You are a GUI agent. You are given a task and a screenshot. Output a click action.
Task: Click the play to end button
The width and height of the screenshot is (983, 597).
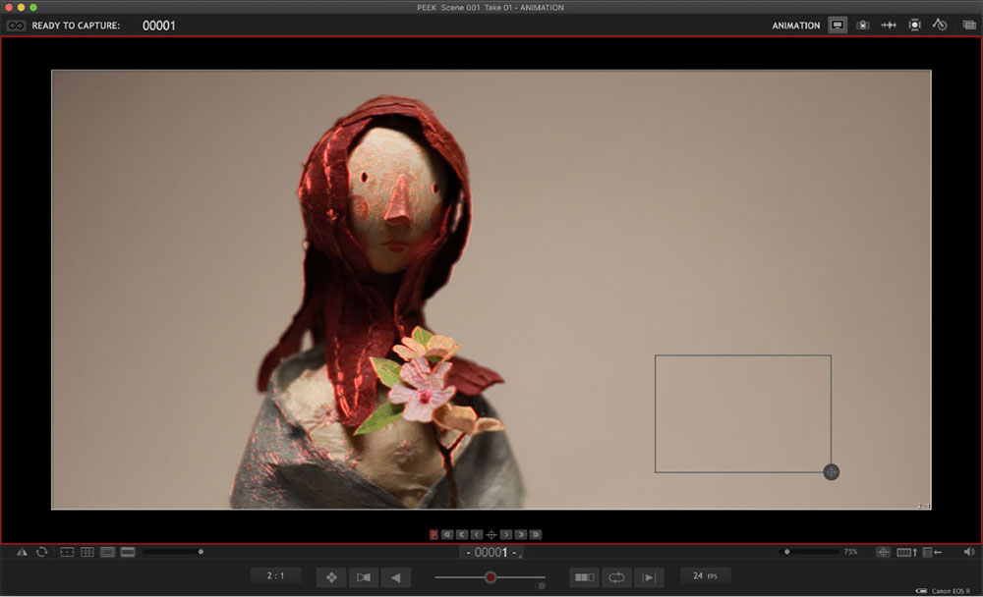coord(650,577)
